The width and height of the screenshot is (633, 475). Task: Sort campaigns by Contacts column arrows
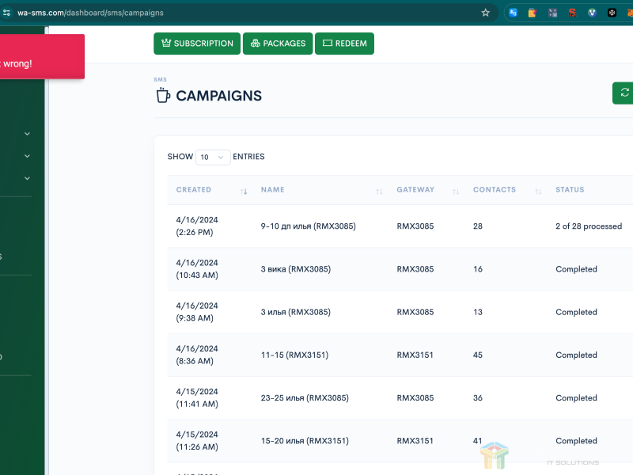[538, 191]
